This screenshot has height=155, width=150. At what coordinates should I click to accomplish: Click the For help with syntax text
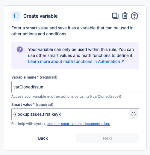[29, 124]
